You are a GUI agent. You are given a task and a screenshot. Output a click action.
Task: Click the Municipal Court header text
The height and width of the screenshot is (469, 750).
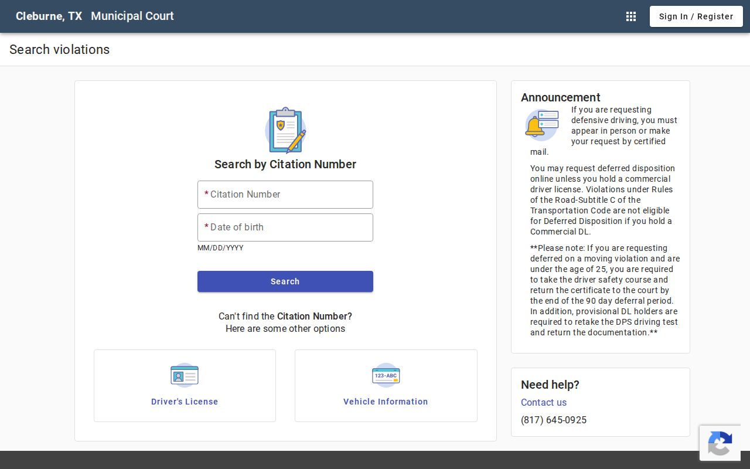click(x=132, y=16)
